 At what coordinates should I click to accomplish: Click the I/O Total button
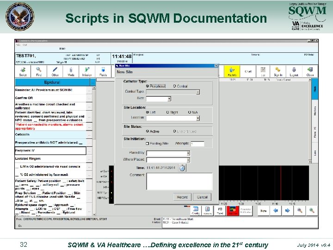(220, 211)
